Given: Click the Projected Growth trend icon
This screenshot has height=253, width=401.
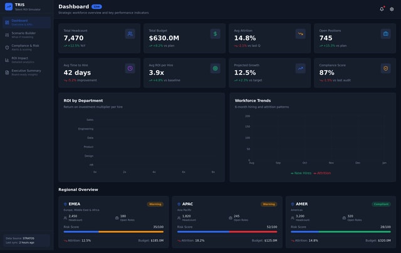Looking at the screenshot, I should 300,68.
